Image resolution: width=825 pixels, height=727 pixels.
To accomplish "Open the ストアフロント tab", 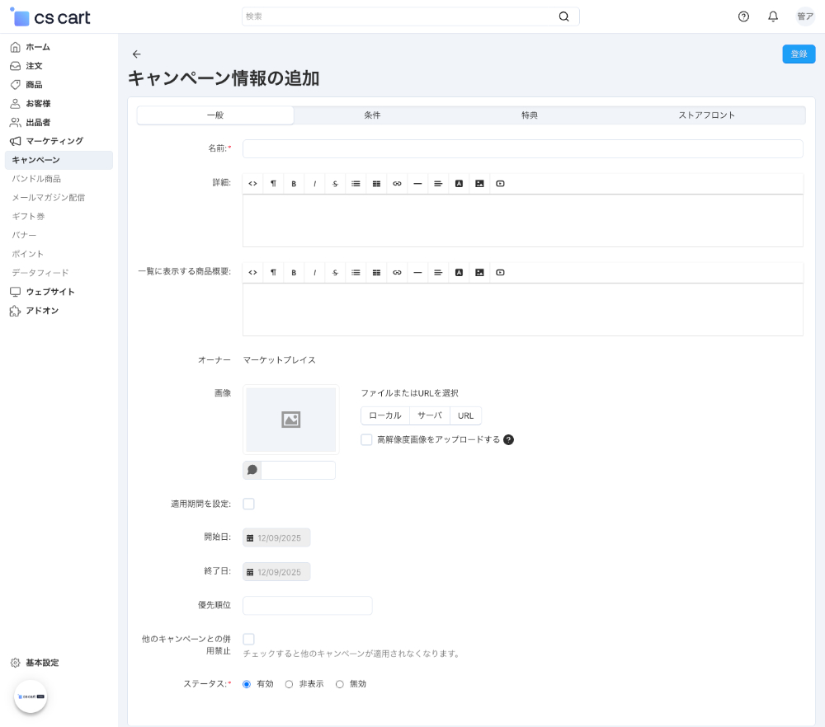I will [706, 115].
